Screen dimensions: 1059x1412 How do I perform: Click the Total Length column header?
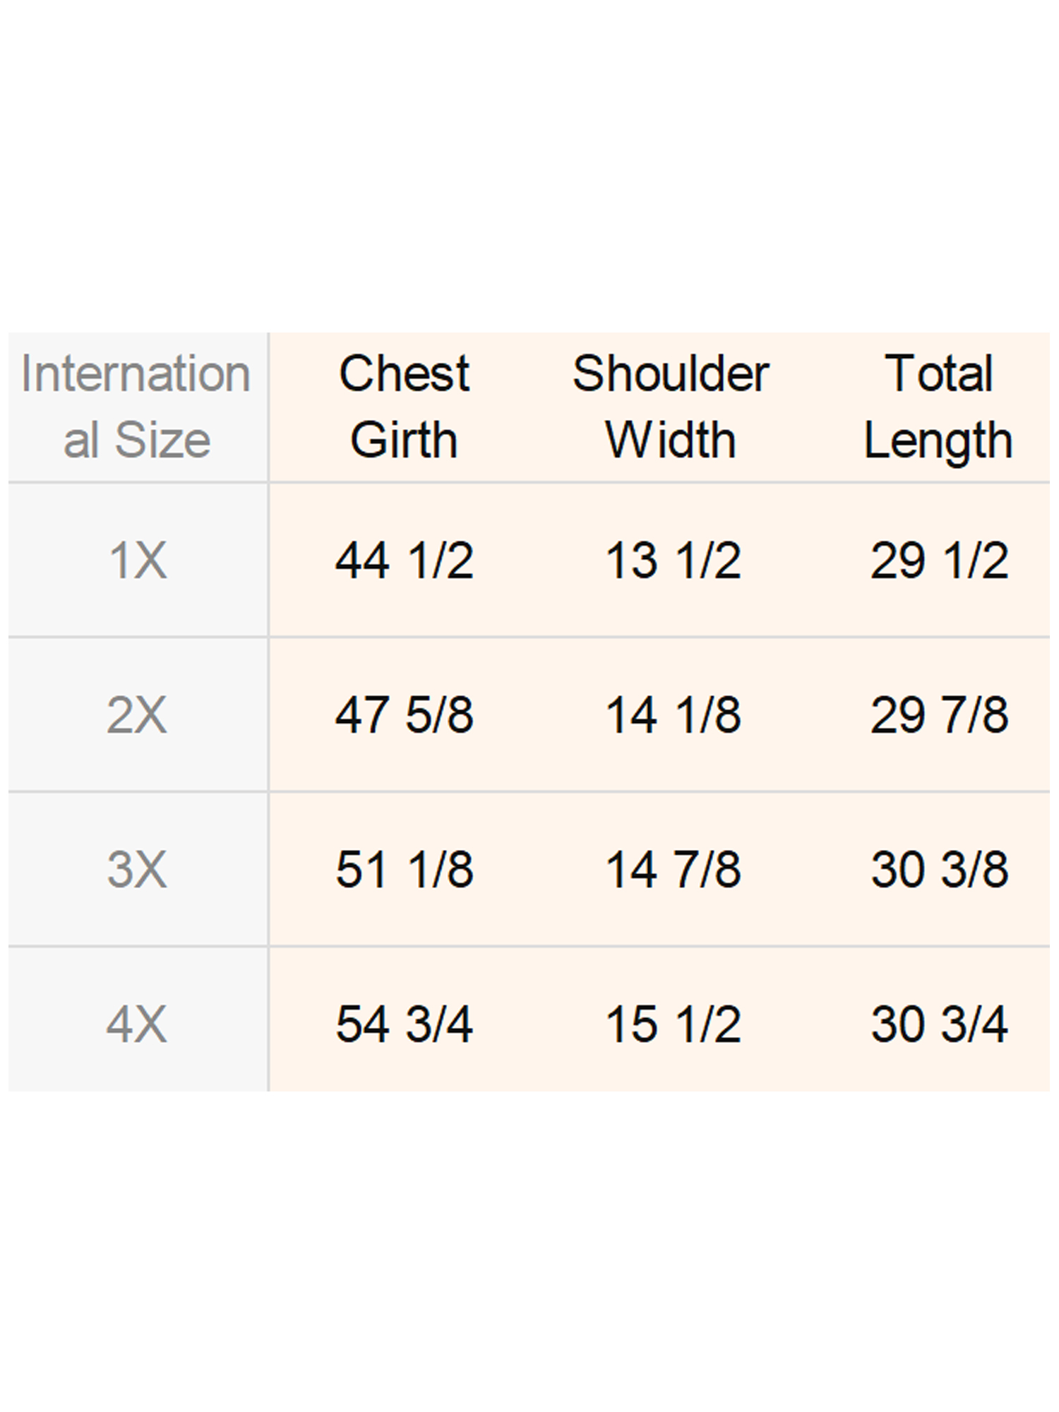coord(939,406)
